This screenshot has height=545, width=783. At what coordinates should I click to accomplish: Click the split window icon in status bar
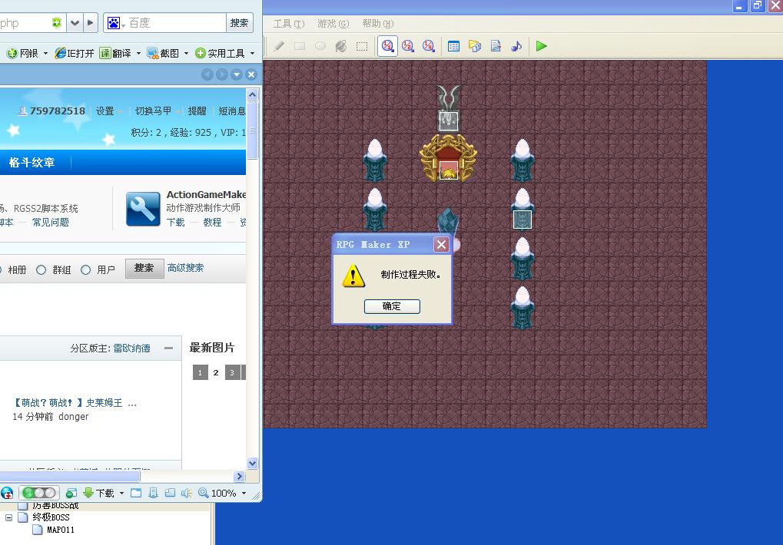click(170, 493)
